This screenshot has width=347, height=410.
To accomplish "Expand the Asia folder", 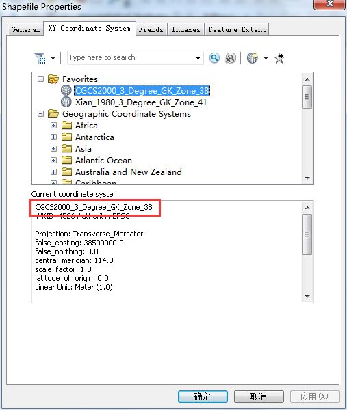I will 53,148.
